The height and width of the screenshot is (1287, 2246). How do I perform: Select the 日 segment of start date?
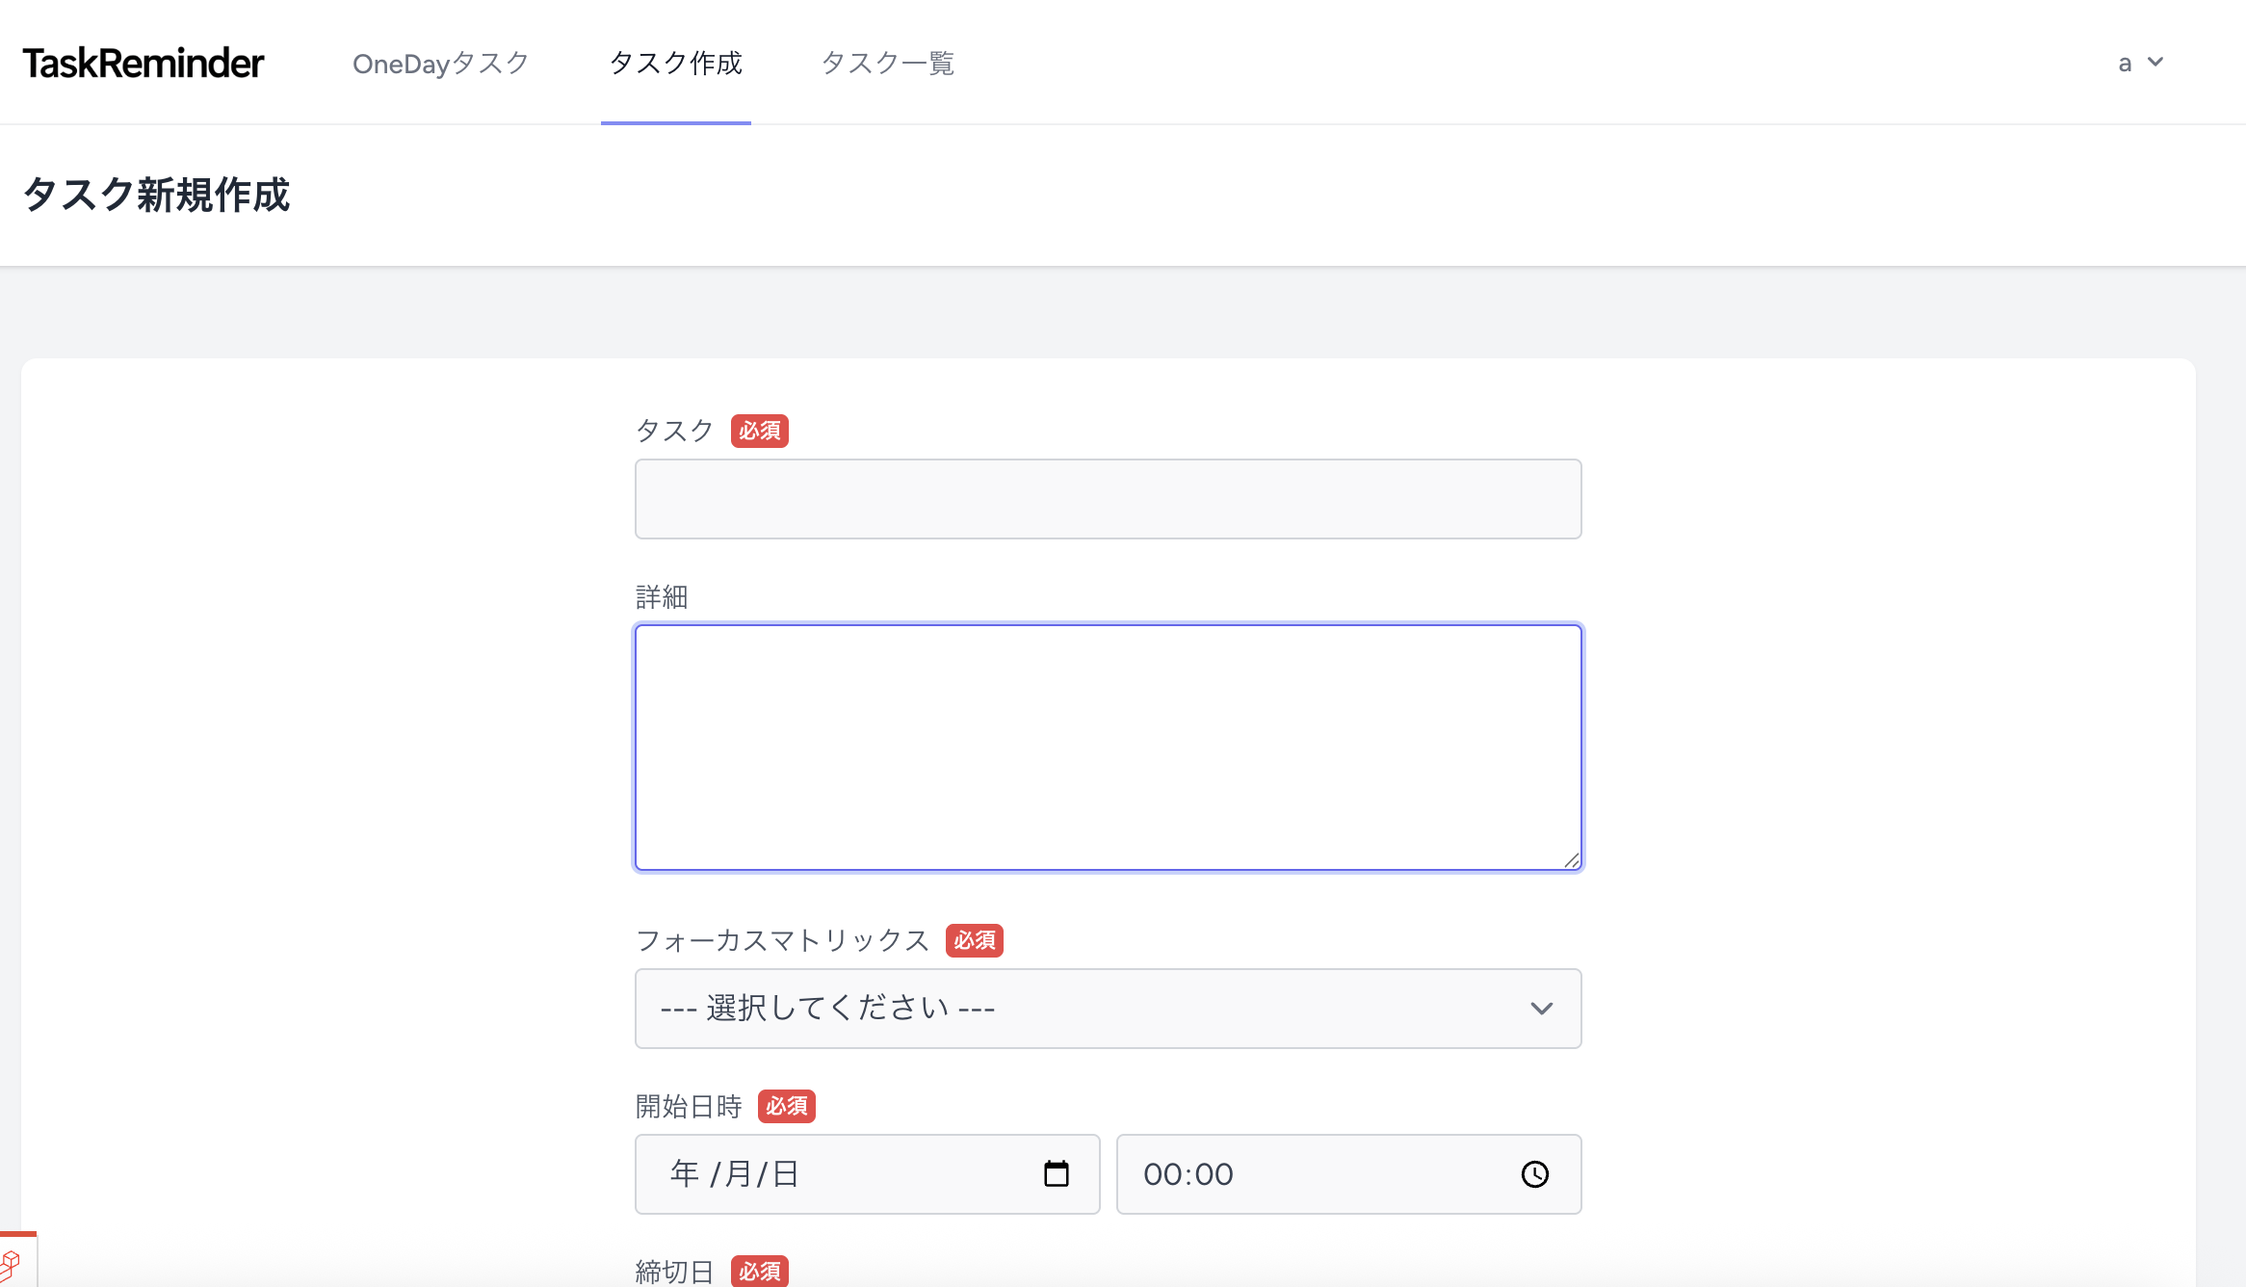tap(786, 1173)
